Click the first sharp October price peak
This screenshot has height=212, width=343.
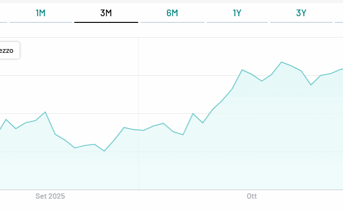click(242, 70)
